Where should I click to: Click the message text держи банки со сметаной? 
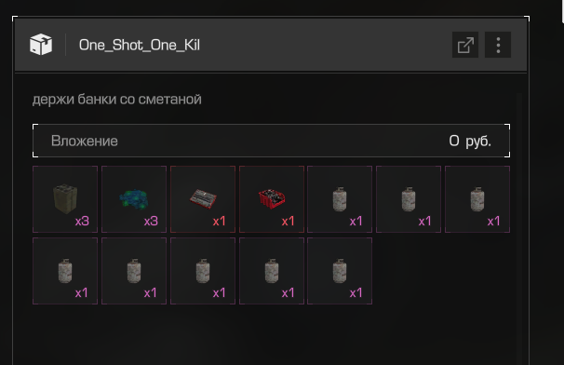pos(117,100)
